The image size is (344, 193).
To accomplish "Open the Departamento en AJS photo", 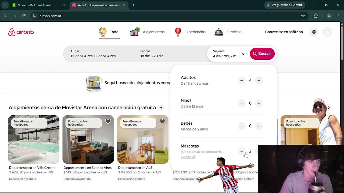I will (x=143, y=139).
